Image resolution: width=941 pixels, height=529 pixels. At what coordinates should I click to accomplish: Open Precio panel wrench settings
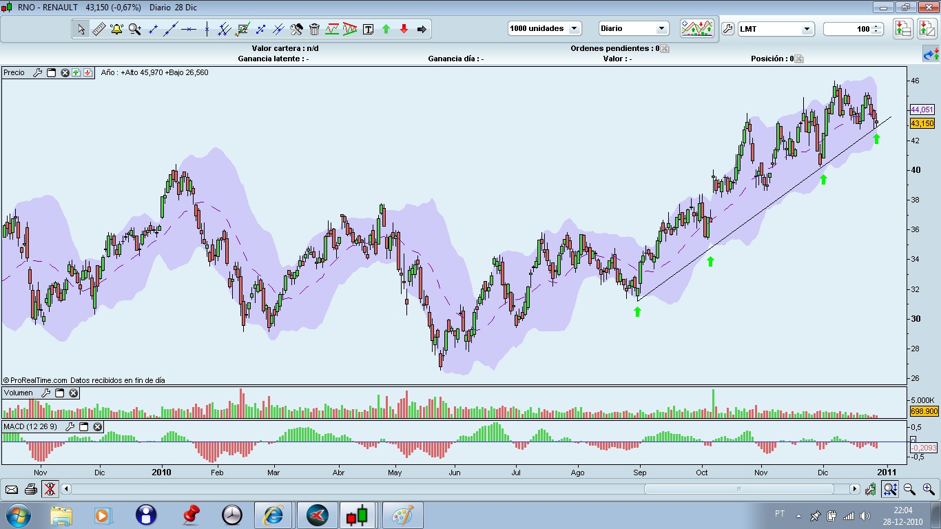(x=38, y=72)
